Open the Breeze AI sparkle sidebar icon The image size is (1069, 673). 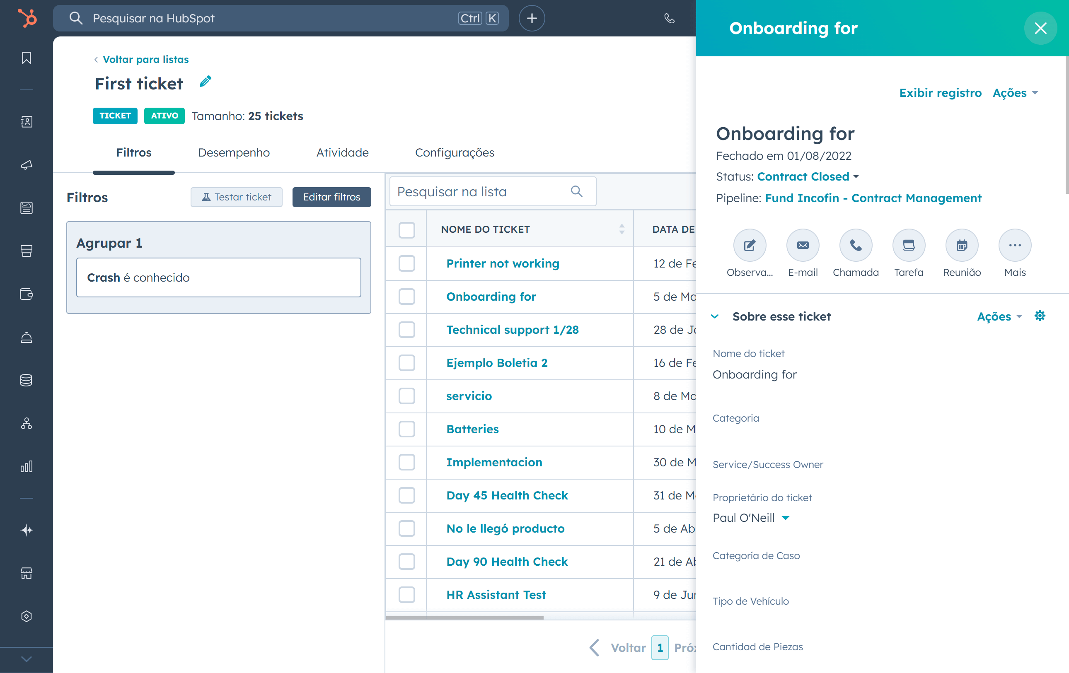point(27,530)
